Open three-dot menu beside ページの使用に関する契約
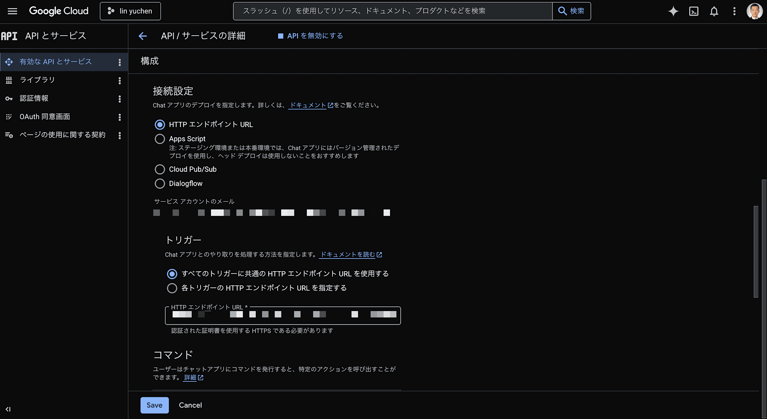 click(120, 136)
